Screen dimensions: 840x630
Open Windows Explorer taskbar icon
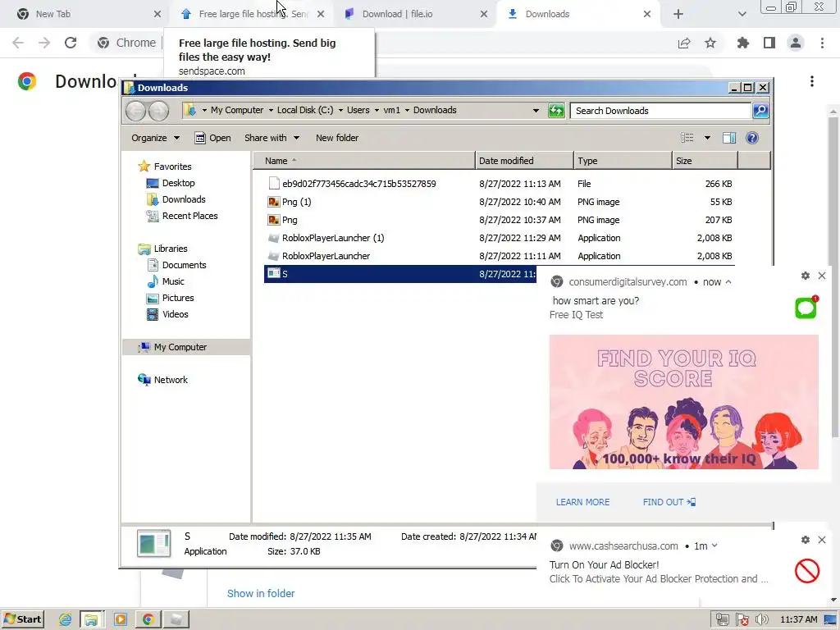point(91,619)
